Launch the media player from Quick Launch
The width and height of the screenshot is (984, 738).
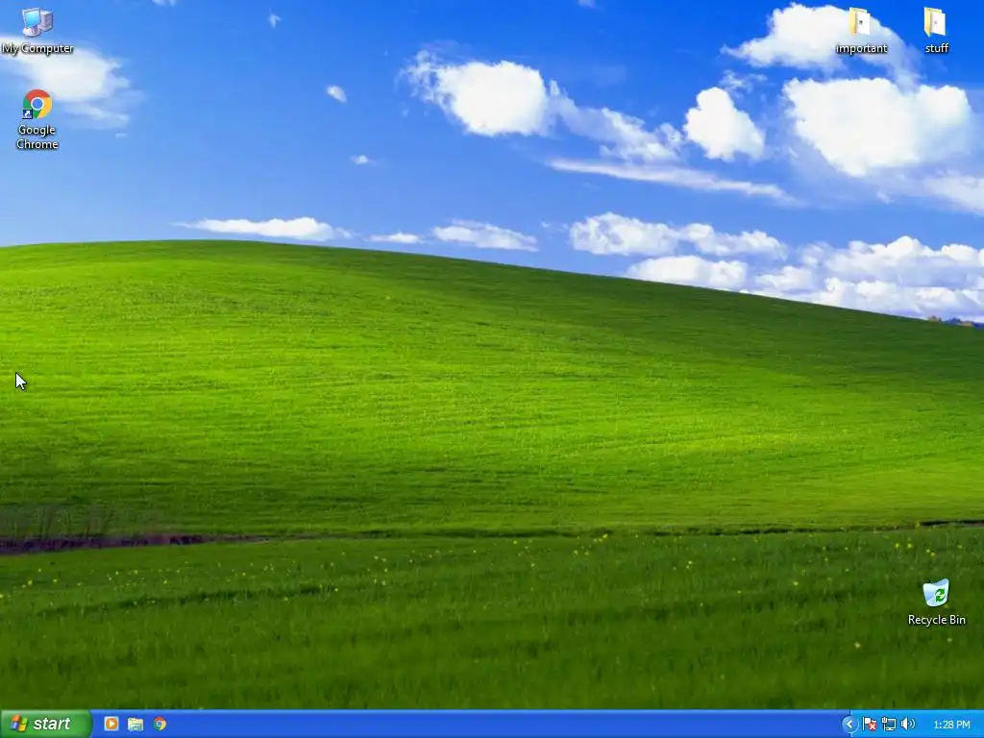(x=111, y=724)
